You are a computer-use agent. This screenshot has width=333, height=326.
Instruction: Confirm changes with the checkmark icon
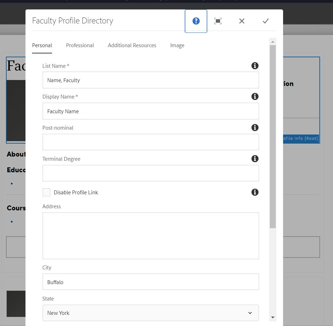coord(266,21)
